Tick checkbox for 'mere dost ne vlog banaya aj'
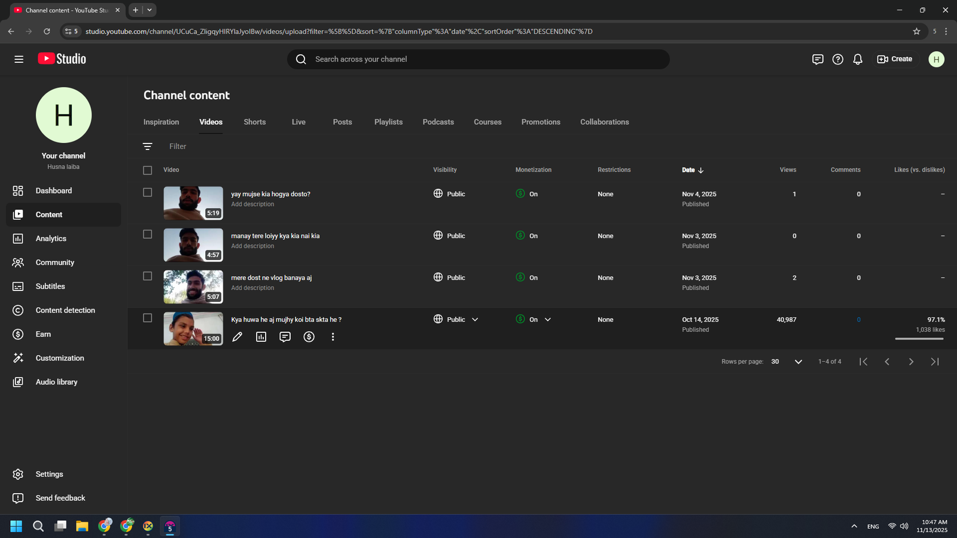Viewport: 957px width, 538px height. coord(148,276)
